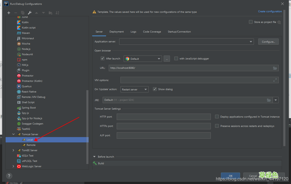Click the Add New Configuration plus icon
Screen dimensions: 291x184
9,13
